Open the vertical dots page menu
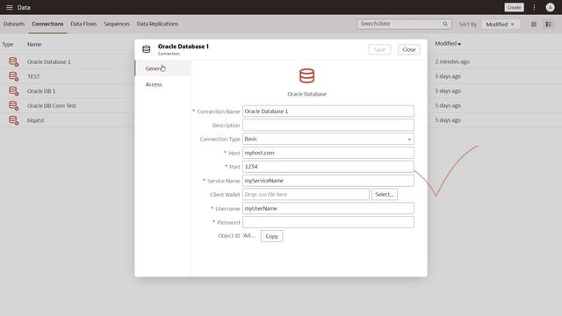The image size is (562, 316). [534, 7]
